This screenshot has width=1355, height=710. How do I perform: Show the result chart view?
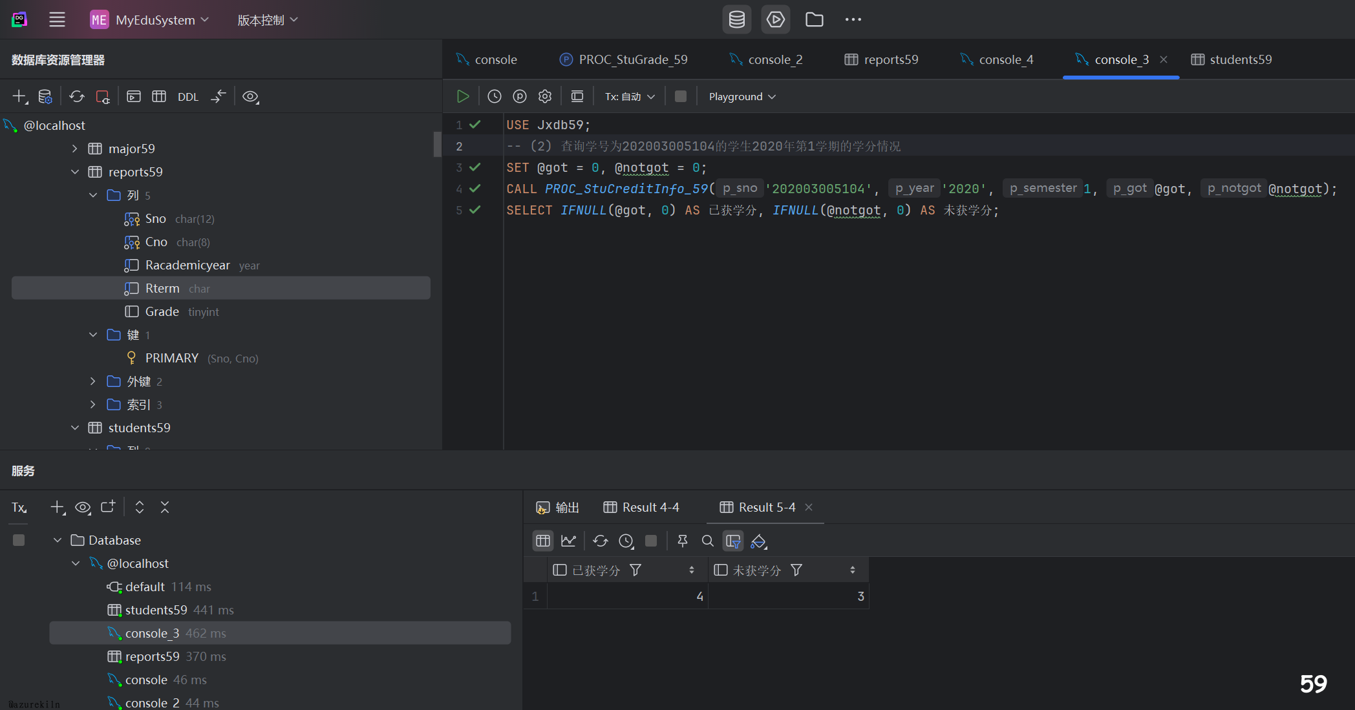[569, 541]
